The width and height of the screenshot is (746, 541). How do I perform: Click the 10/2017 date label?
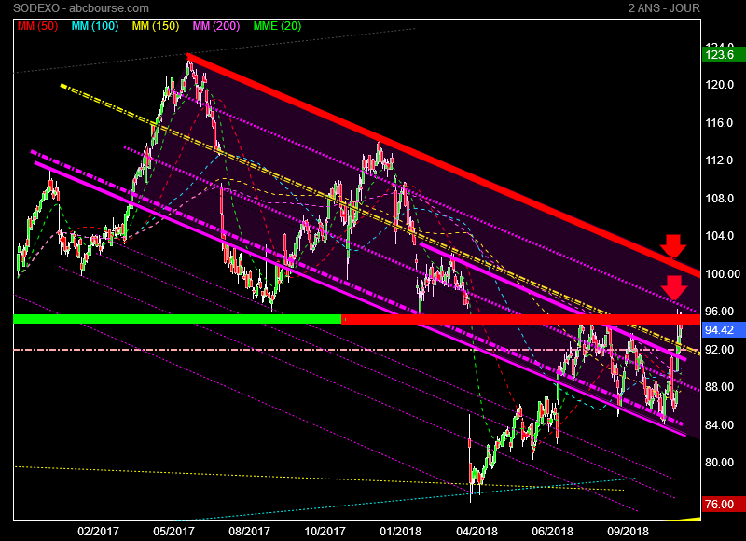click(325, 532)
